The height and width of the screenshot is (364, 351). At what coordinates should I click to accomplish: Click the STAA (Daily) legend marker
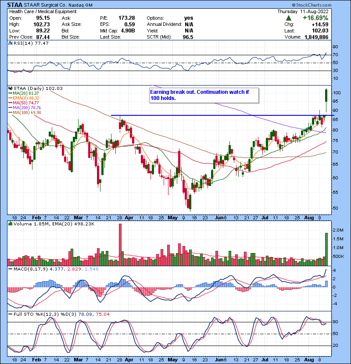click(x=10, y=89)
